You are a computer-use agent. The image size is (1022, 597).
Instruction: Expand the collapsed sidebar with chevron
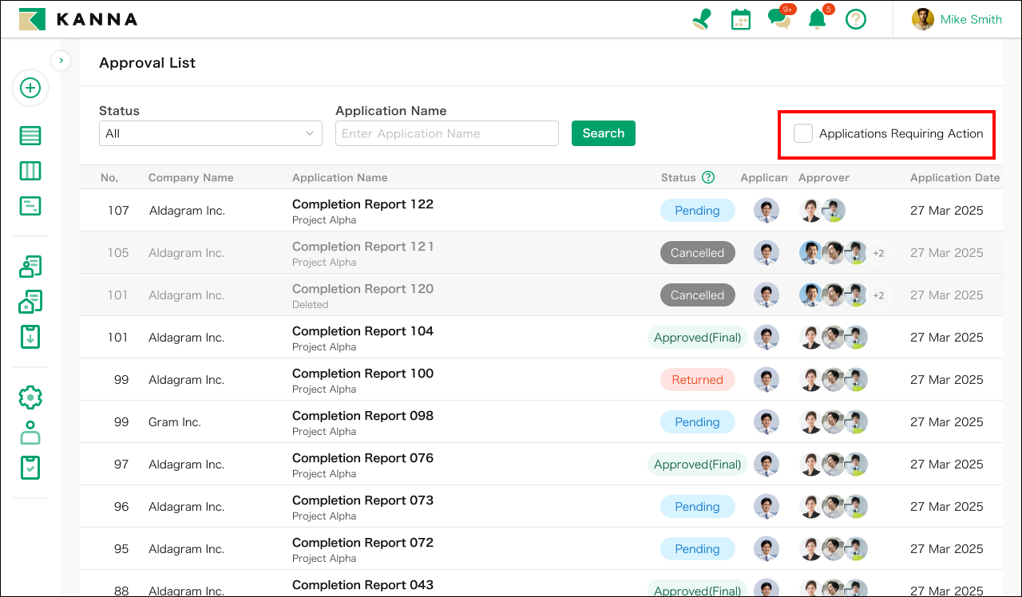[61, 61]
